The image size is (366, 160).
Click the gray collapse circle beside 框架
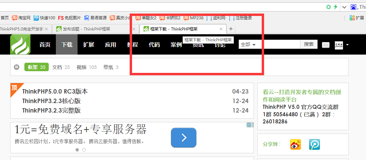pos(16,67)
